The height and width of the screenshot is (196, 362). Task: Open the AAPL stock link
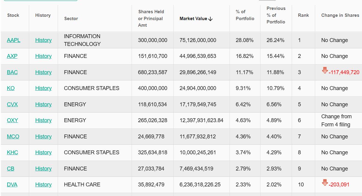(14, 40)
